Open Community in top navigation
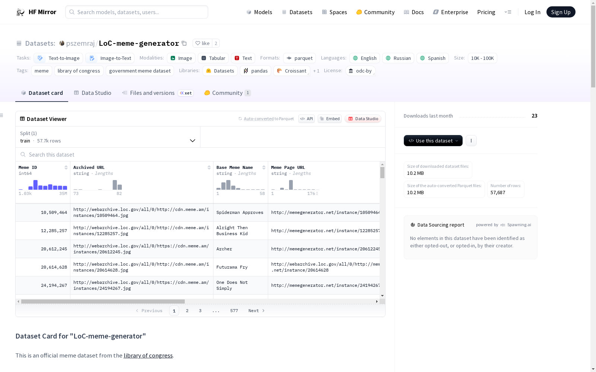 click(x=375, y=12)
